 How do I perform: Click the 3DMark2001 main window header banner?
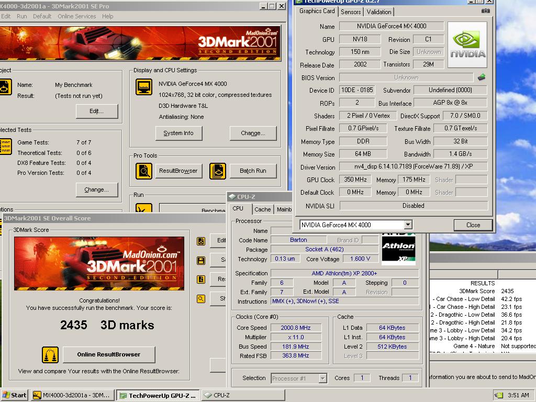[x=140, y=43]
